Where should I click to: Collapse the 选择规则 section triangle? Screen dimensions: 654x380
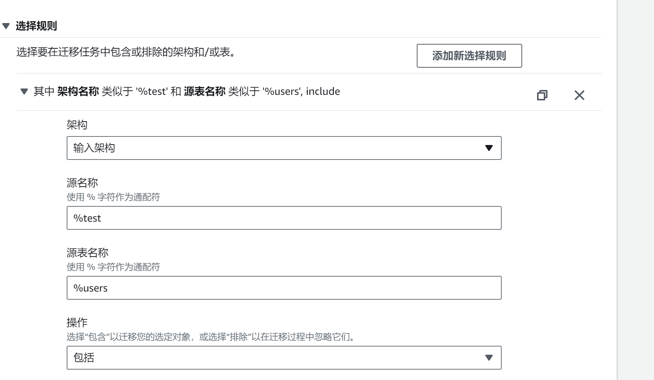point(6,26)
